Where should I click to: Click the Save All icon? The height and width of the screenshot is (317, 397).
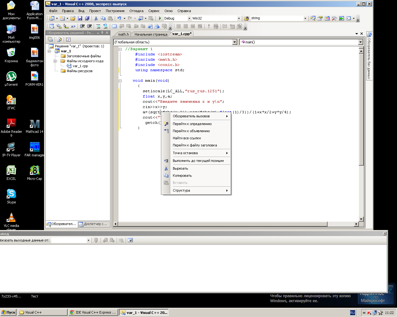point(87,18)
